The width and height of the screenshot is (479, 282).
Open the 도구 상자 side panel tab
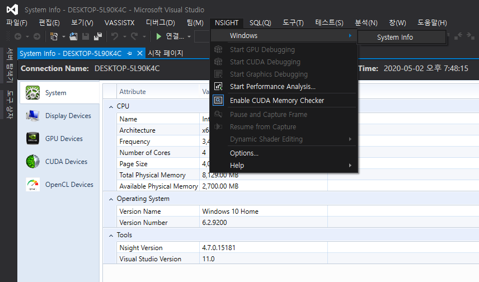click(x=10, y=105)
